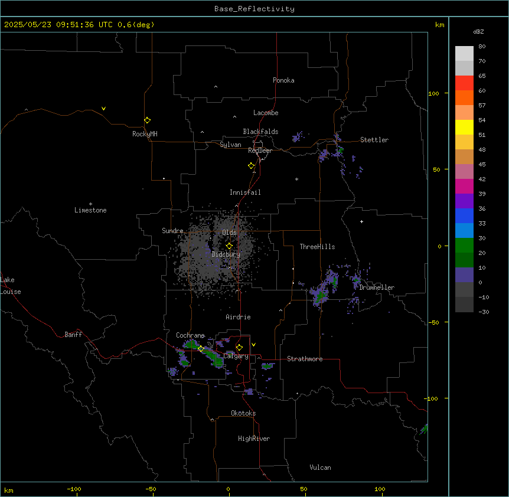Screen dimensions: 509x497
Task: Click the km unit label at bottom left
Action: [9, 490]
